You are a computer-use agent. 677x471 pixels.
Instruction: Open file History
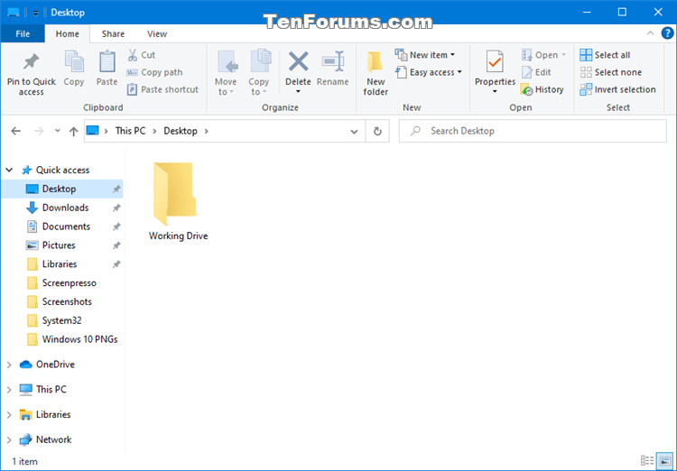[543, 89]
